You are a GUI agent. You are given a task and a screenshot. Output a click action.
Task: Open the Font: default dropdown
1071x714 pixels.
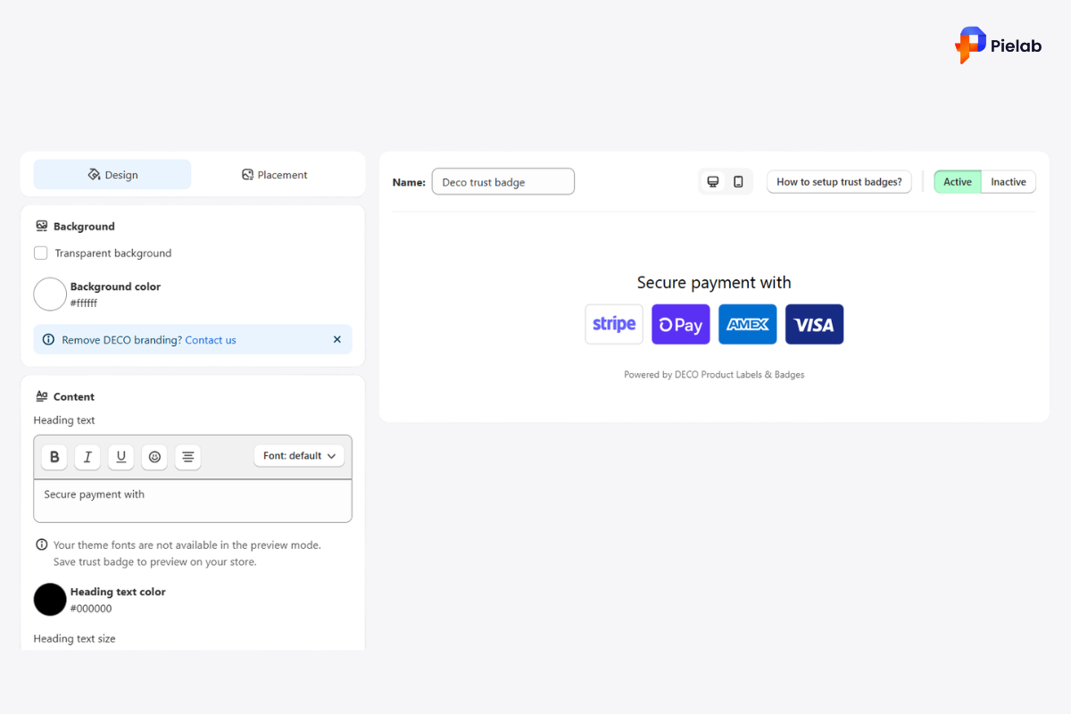(299, 456)
